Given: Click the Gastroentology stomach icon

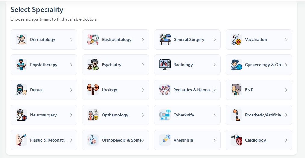Looking at the screenshot, I should click(x=93, y=39).
